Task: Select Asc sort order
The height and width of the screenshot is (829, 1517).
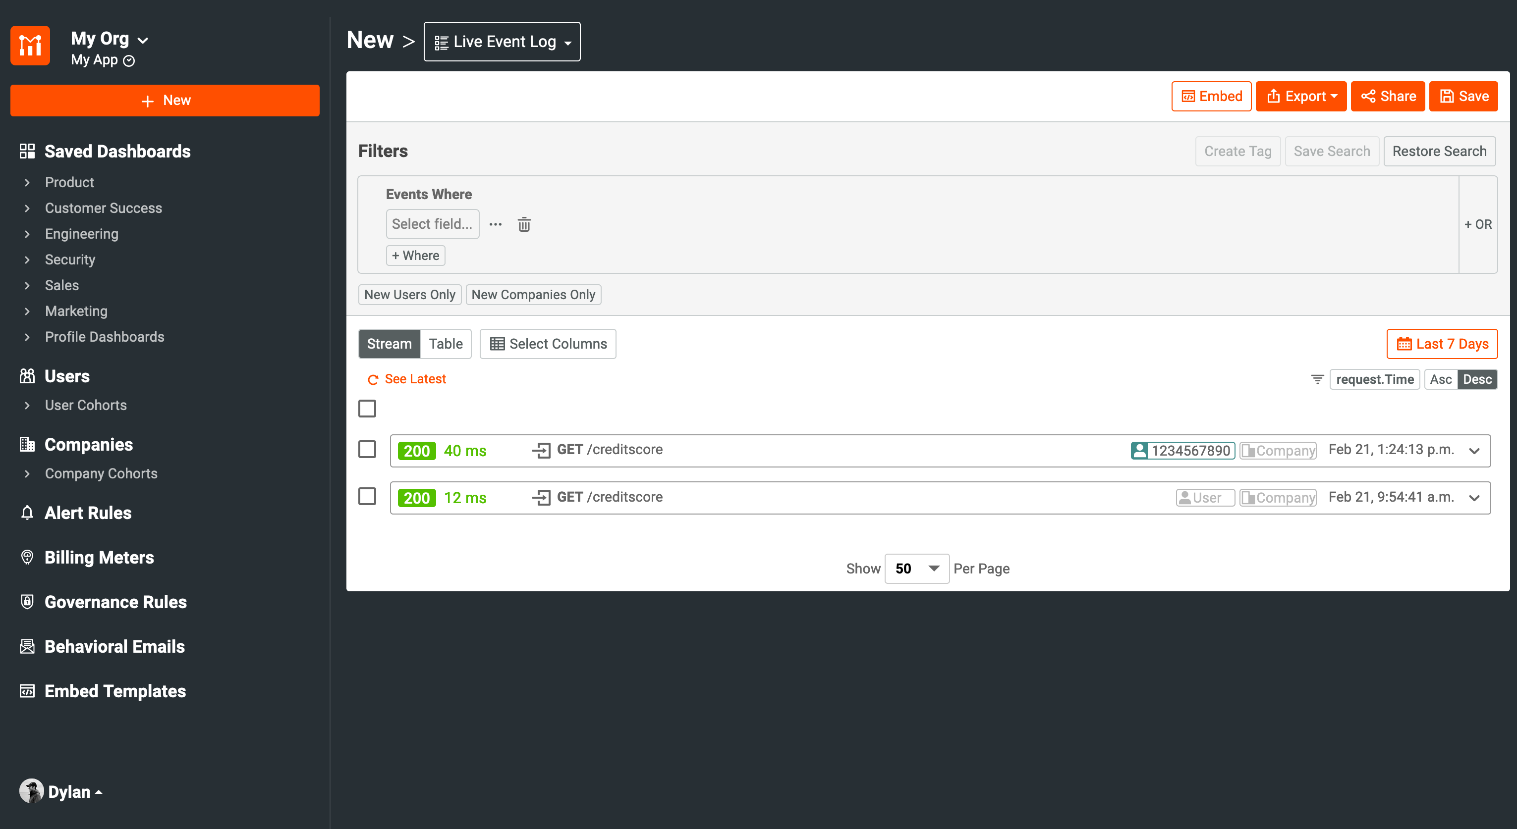Action: tap(1440, 379)
